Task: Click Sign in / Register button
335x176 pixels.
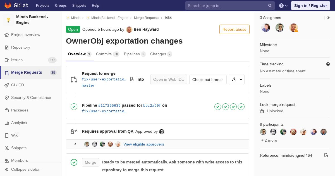Action: (x=310, y=6)
